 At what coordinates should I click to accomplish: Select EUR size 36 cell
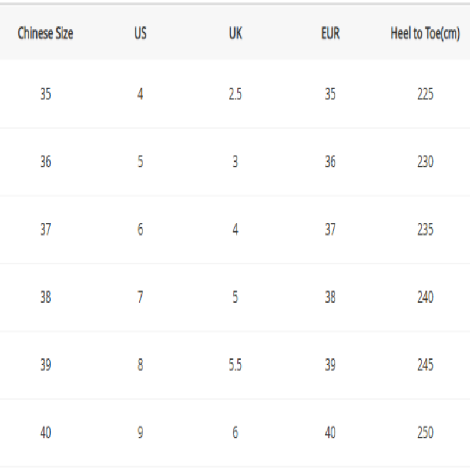pos(330,162)
